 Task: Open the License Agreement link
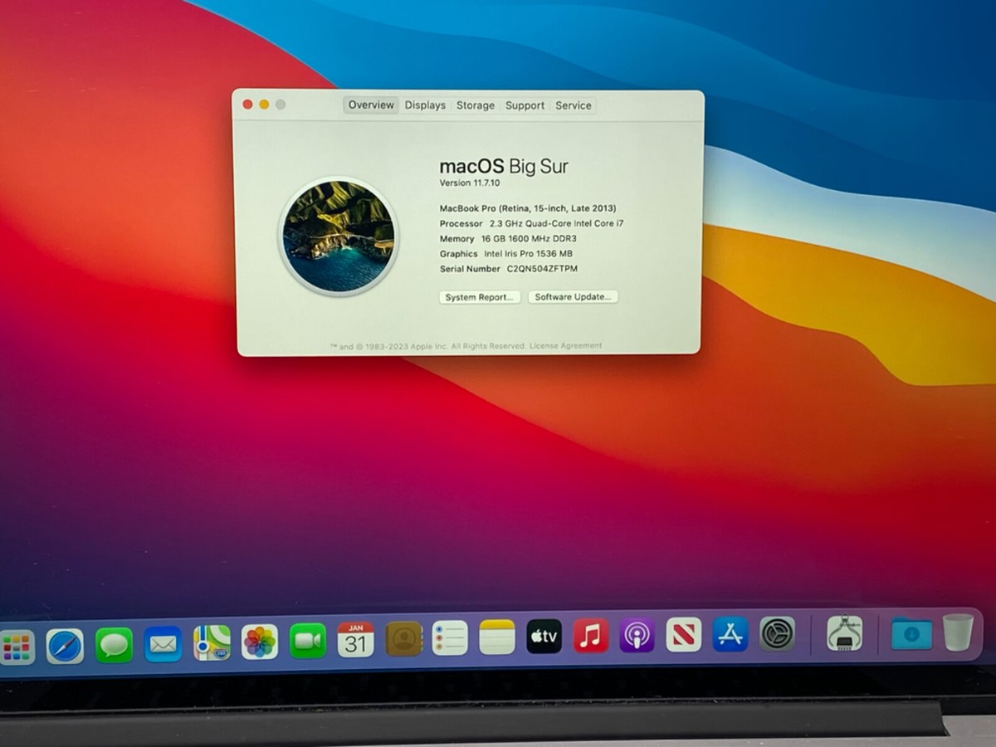coord(566,345)
